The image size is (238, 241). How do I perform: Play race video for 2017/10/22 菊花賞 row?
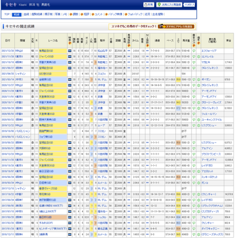(x=69, y=194)
